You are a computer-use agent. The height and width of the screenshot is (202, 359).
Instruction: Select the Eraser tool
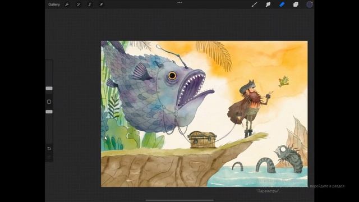click(282, 4)
